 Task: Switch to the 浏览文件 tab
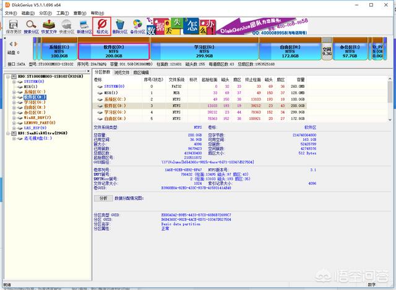click(x=123, y=72)
